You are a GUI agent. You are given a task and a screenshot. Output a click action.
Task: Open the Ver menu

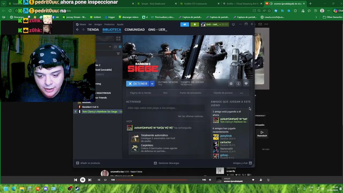point(90,24)
